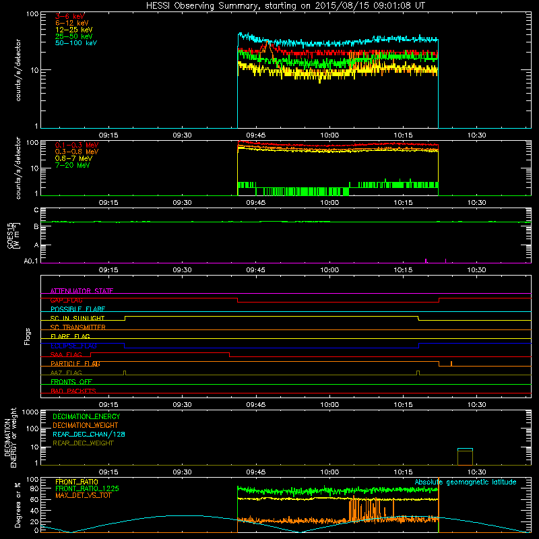This screenshot has height=539, width=539.
Task: Click the 0.1-0.3 MeV legend entry
Action: [x=77, y=145]
